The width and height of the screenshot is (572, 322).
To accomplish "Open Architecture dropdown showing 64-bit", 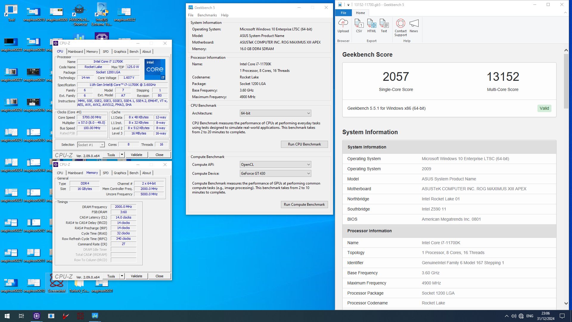I will (x=276, y=113).
